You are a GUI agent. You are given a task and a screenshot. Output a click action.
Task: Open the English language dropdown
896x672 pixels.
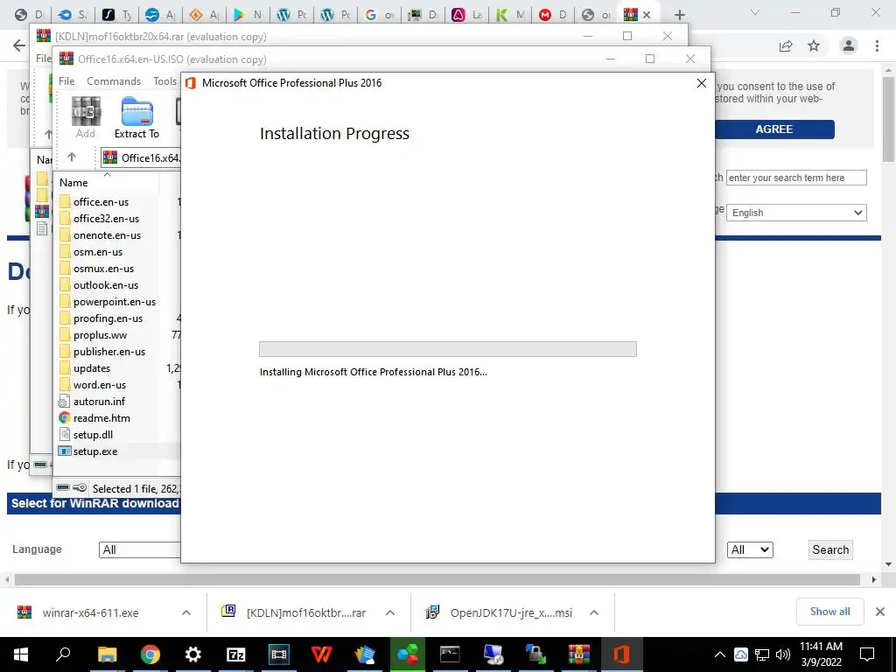coord(796,213)
